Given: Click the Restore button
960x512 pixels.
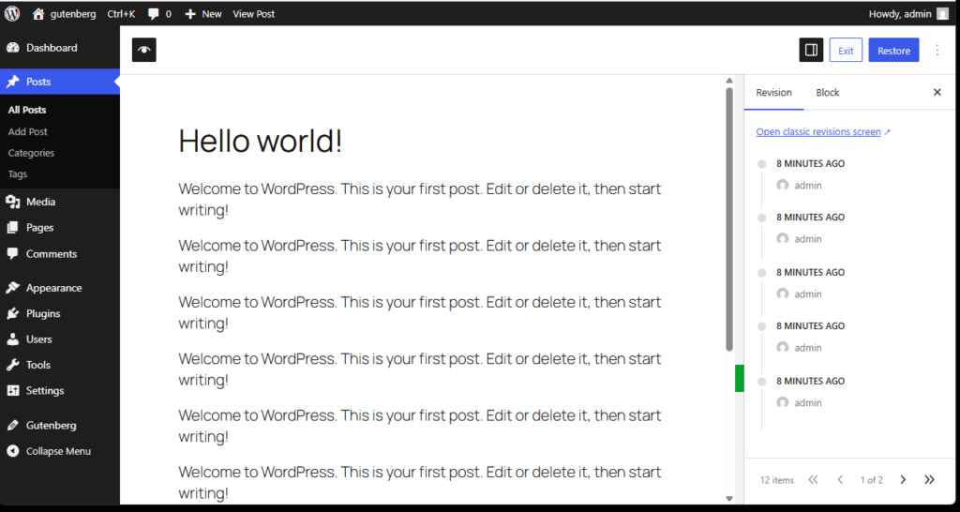Looking at the screenshot, I should [x=893, y=51].
